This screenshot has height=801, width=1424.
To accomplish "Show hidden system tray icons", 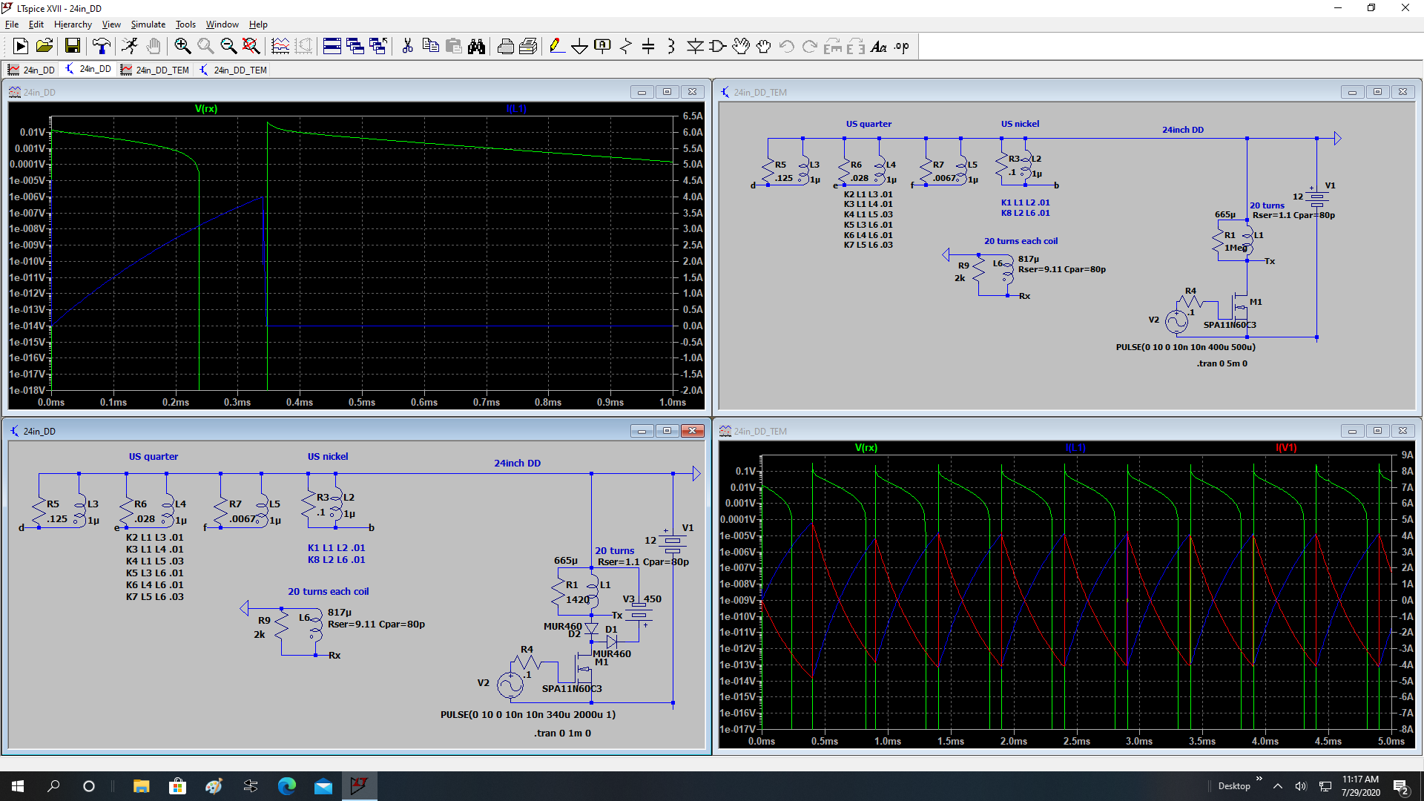I will 1277,786.
